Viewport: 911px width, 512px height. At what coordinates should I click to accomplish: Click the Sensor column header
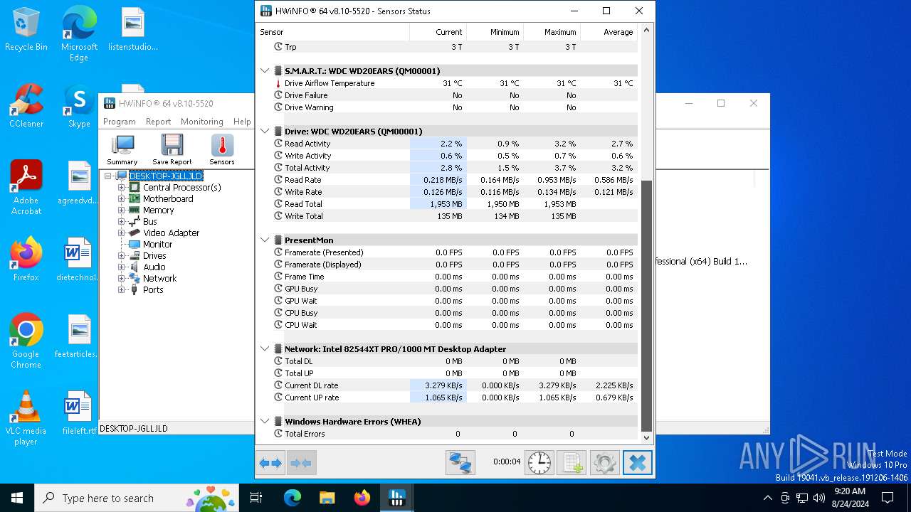[x=332, y=32]
